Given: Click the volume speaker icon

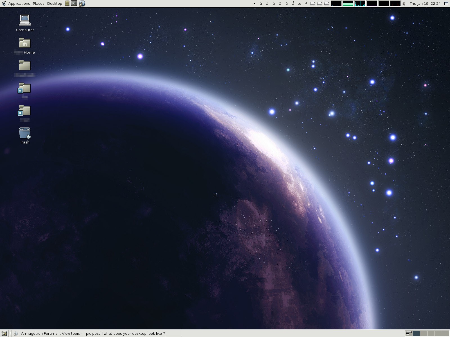Looking at the screenshot, I should pyautogui.click(x=404, y=3).
